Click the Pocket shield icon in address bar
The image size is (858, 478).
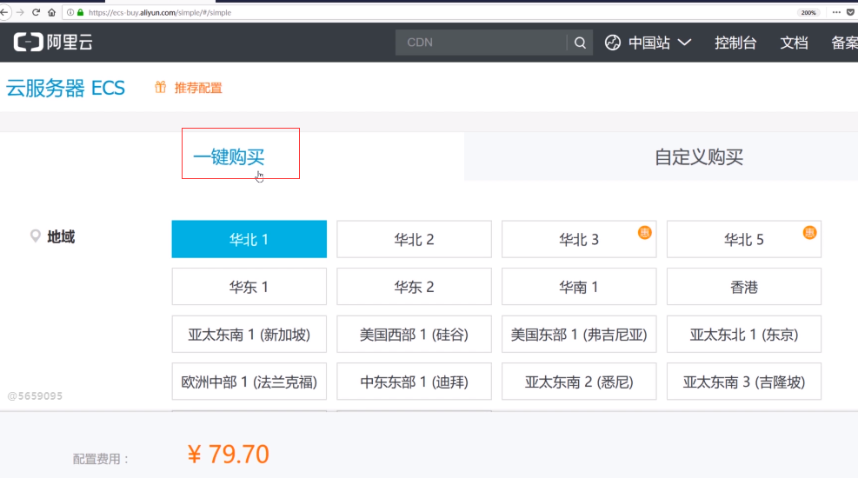[850, 12]
